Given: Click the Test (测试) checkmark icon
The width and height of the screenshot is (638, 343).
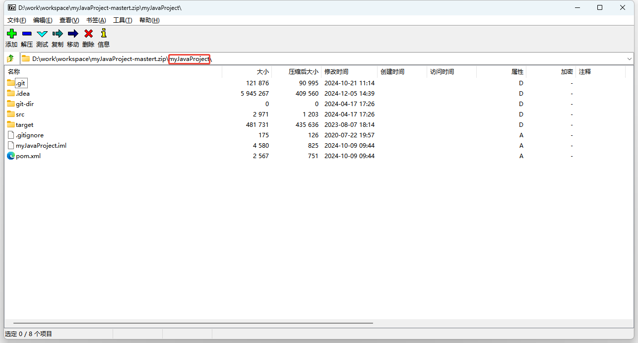Looking at the screenshot, I should [42, 34].
